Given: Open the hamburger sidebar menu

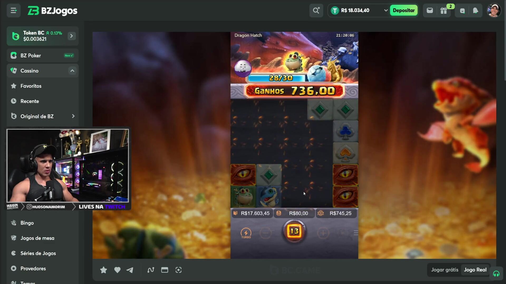Looking at the screenshot, I should 13,11.
